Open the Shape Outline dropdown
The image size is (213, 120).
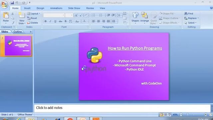[x=169, y=18]
